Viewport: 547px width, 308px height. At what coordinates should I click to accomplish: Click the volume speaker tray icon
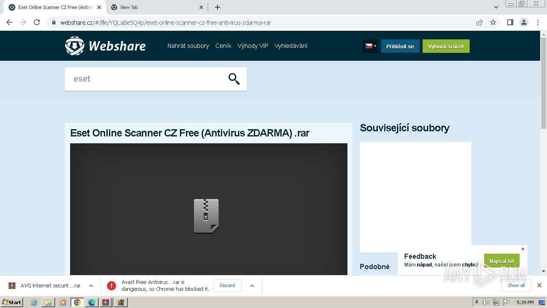click(x=486, y=302)
